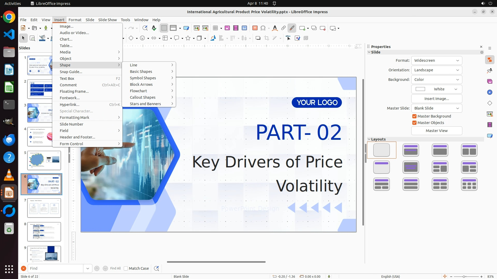
Task: Toggle the Display Grid toolbar icon
Action: tap(164, 28)
